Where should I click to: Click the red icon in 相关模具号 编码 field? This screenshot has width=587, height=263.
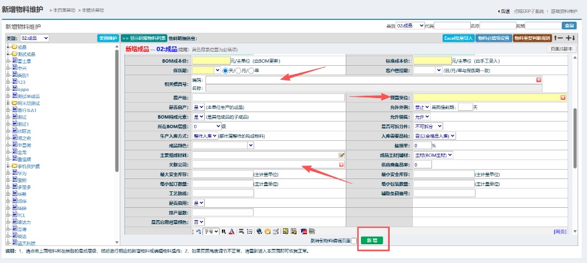click(x=538, y=80)
